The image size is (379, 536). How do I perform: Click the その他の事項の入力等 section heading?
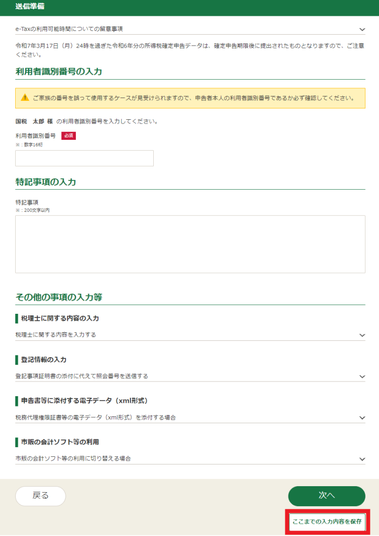pyautogui.click(x=59, y=297)
